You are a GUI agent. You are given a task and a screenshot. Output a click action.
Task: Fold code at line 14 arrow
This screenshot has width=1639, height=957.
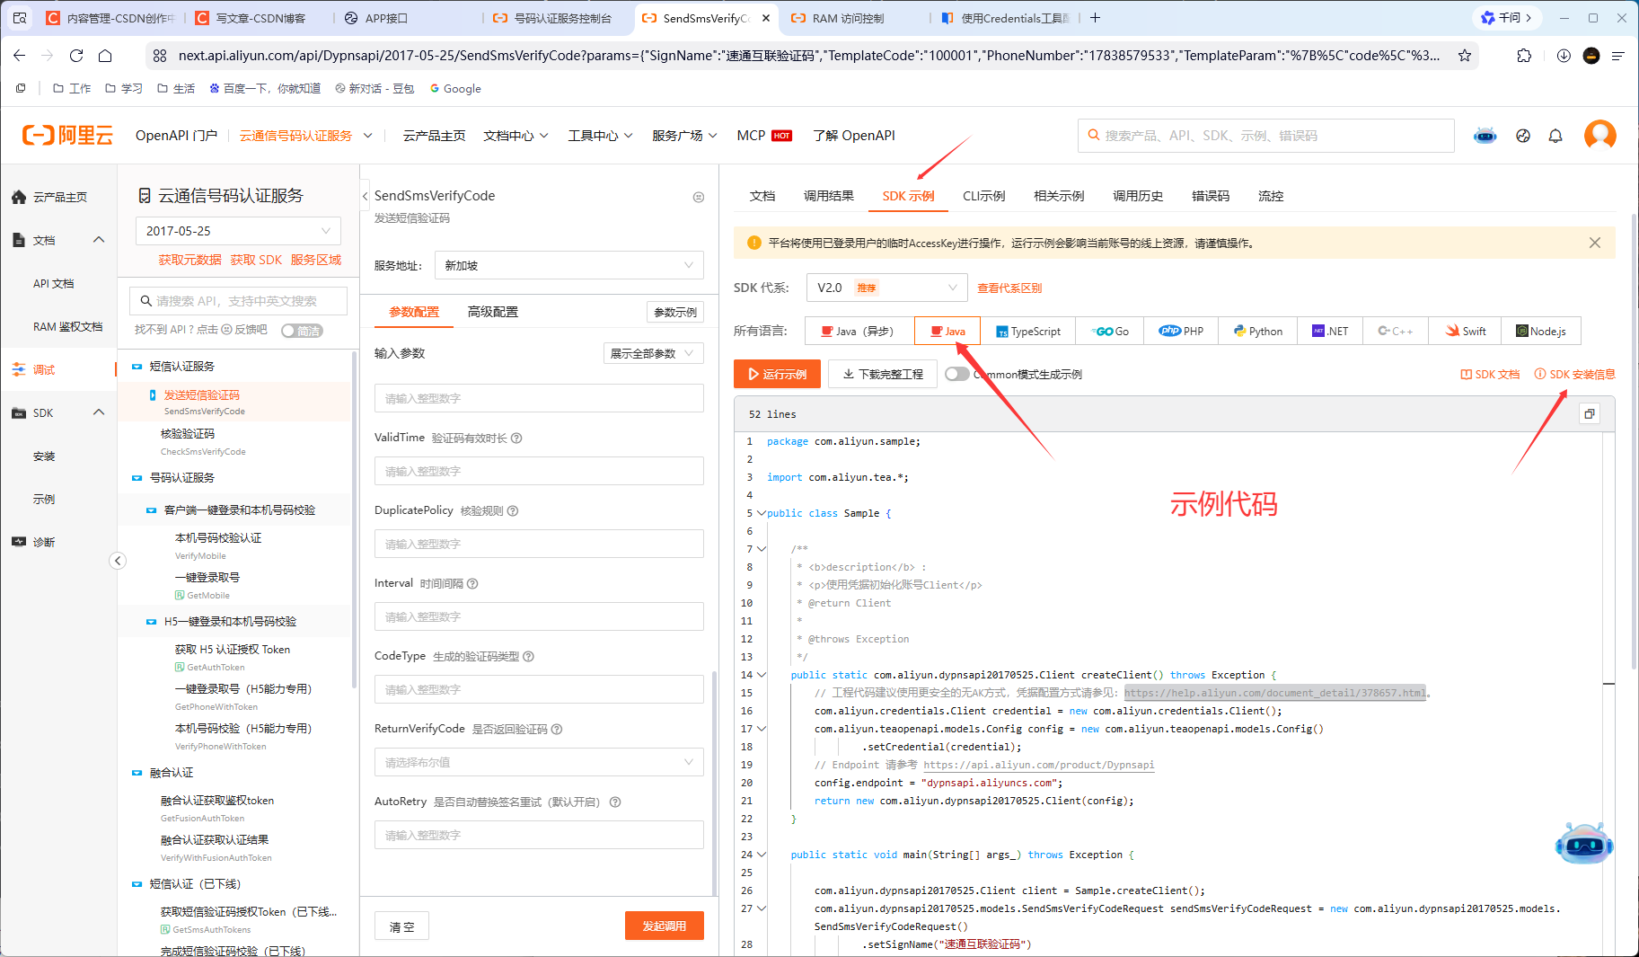762,675
